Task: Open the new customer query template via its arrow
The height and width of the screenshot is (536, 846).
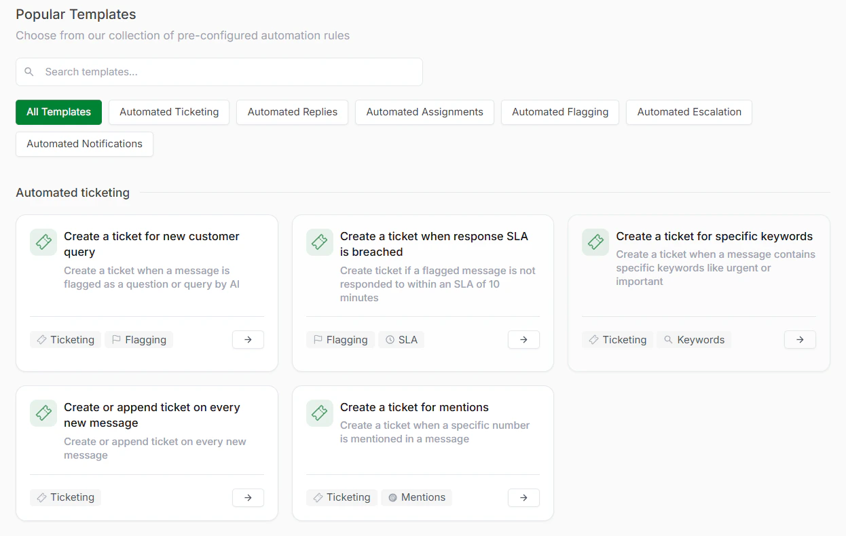Action: [248, 339]
